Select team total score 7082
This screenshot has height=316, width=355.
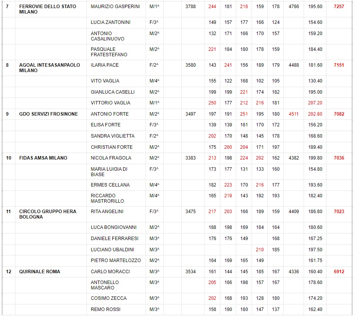pyautogui.click(x=339, y=114)
